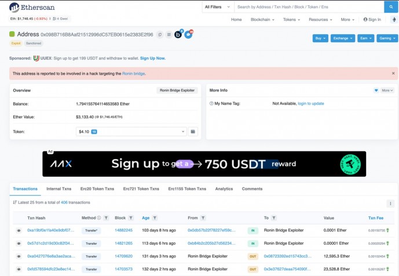Open the 406 total transactions link
399x276 pixels.
[64, 203]
